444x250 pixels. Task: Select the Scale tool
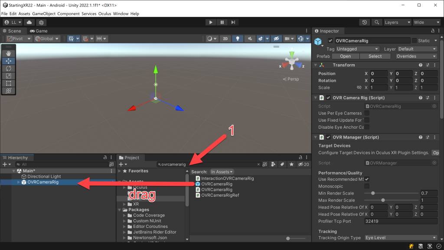pyautogui.click(x=9, y=76)
